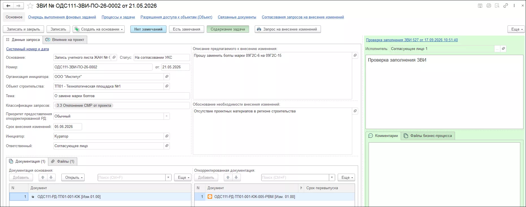The width and height of the screenshot is (526, 207).
Task: Click the Нет замечаний button
Action: [x=148, y=29]
